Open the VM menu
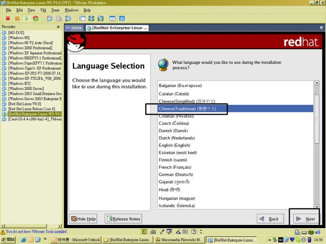Image resolution: width=326 pixels, height=244 pixels. point(43,10)
